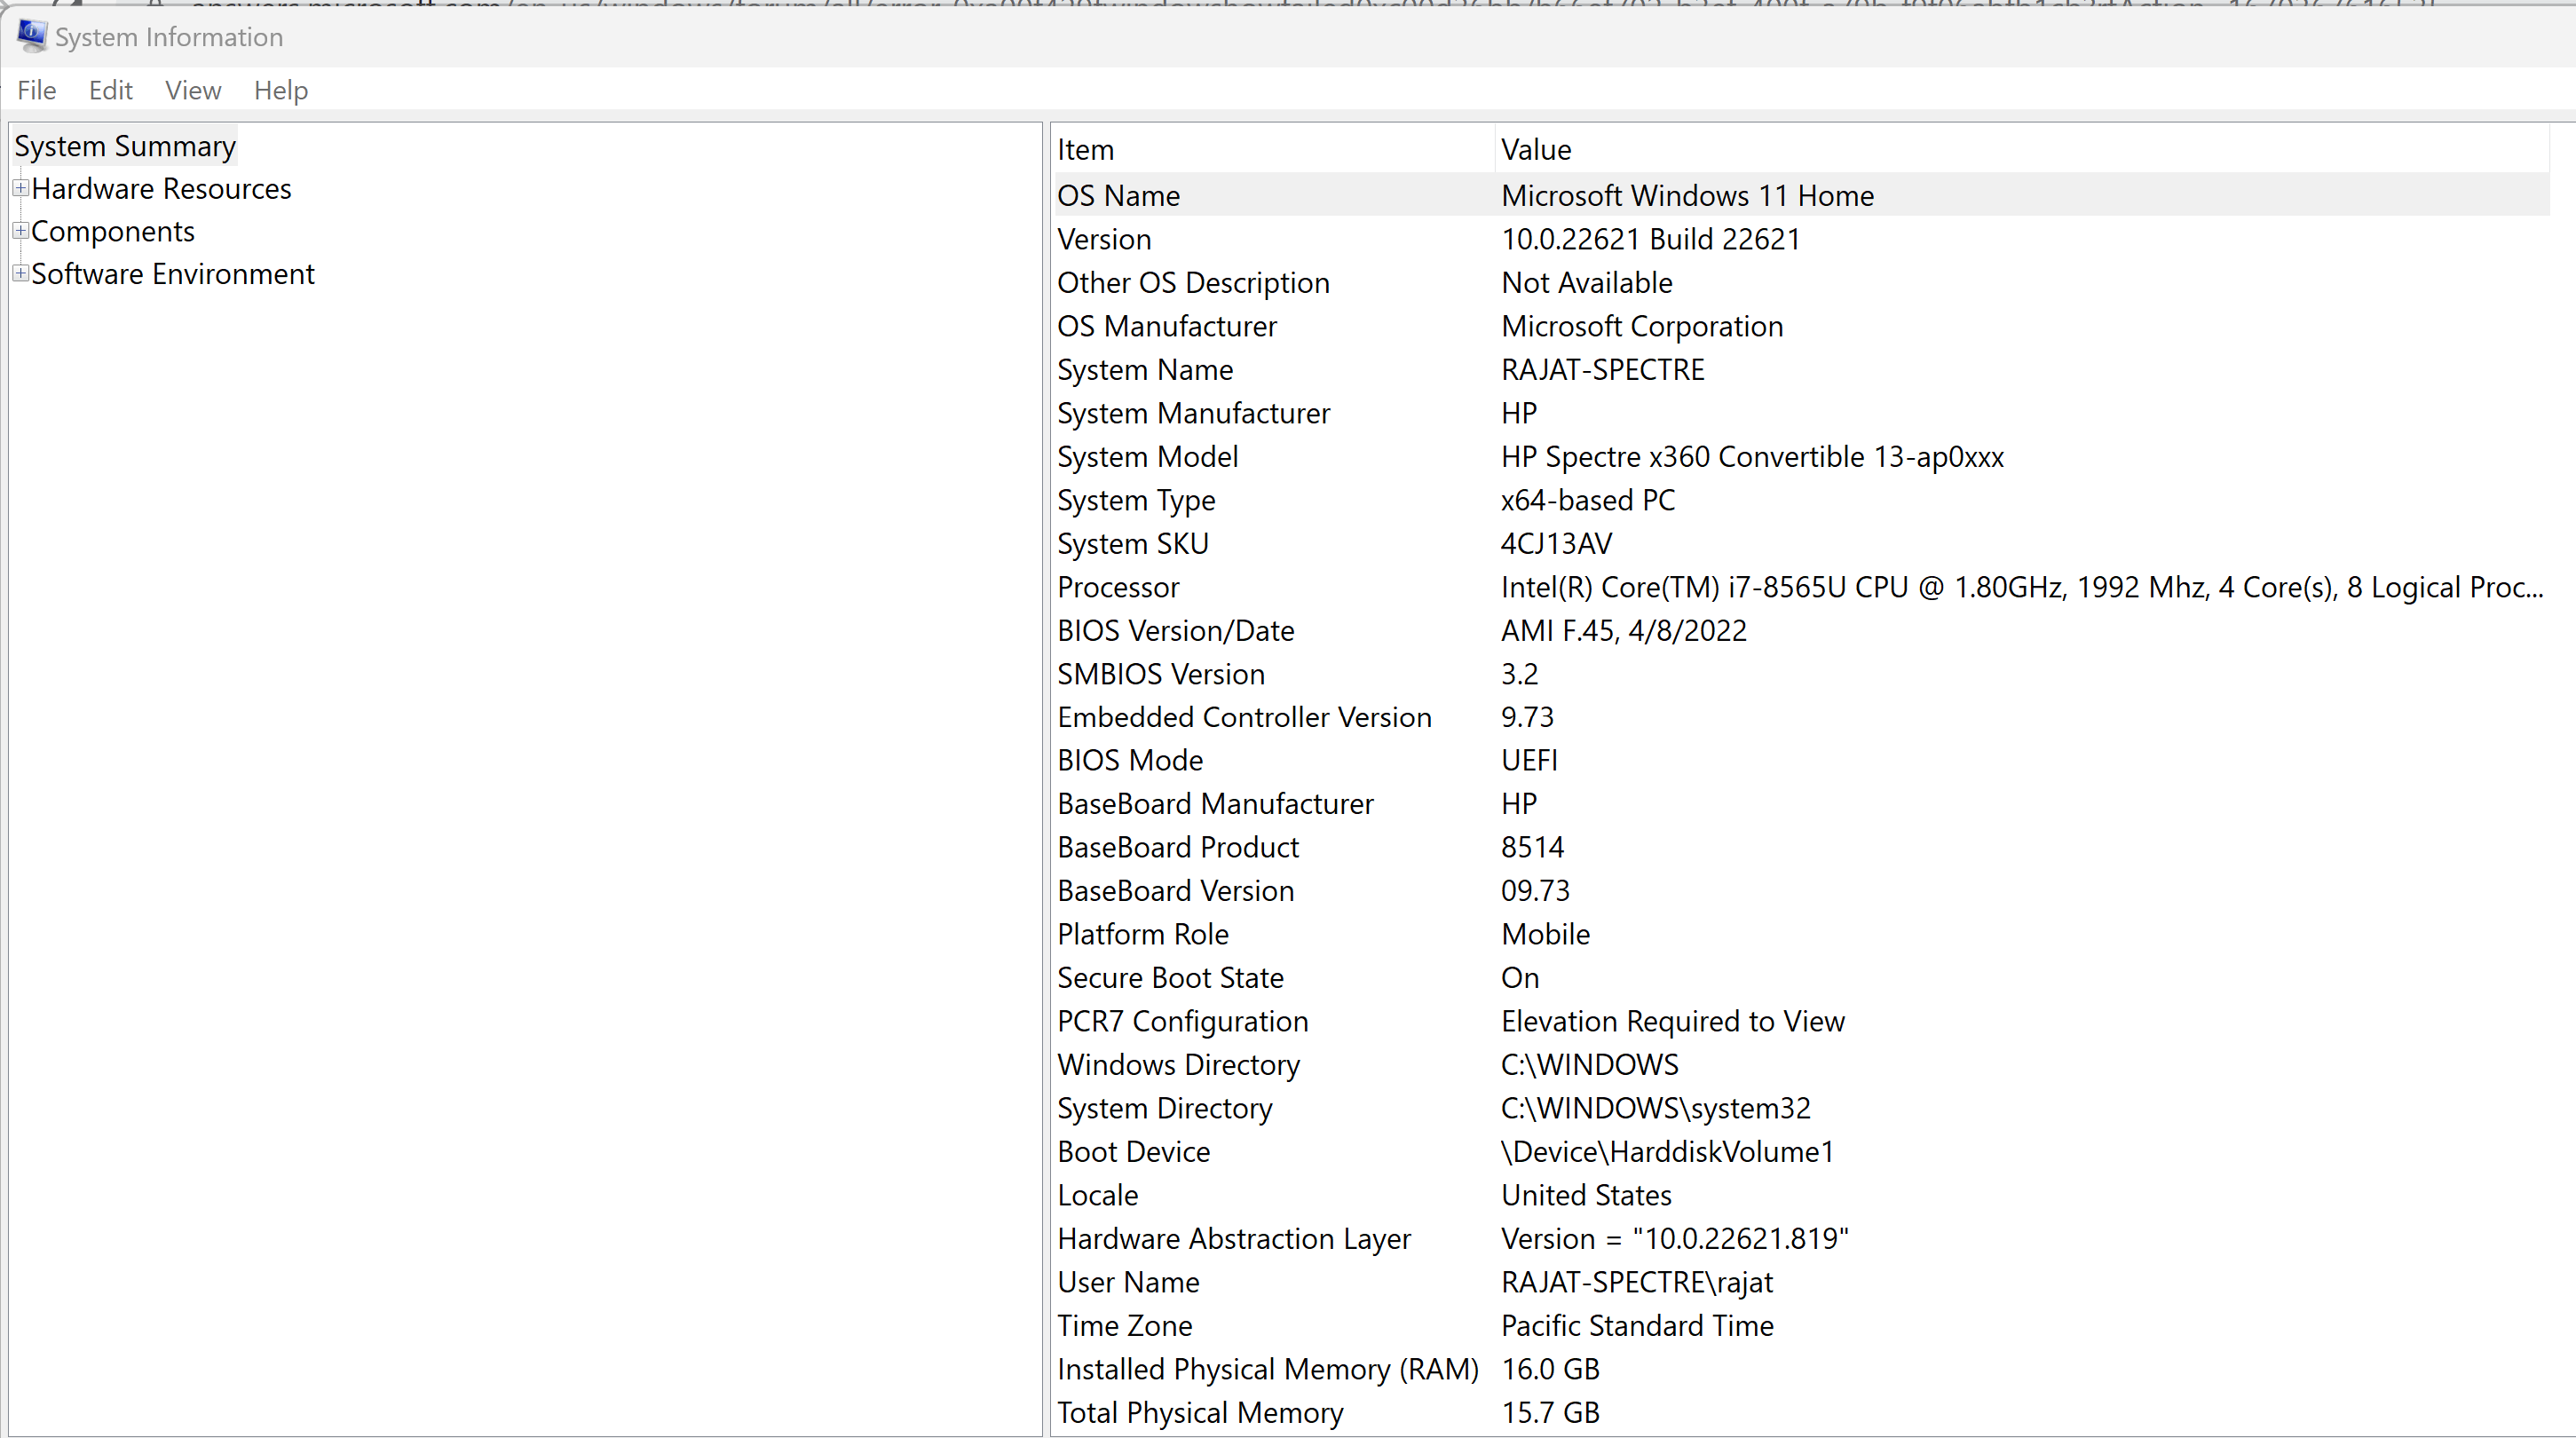Screen dimensions: 2576x1438
Task: Select the Version row label
Action: pyautogui.click(x=1104, y=239)
